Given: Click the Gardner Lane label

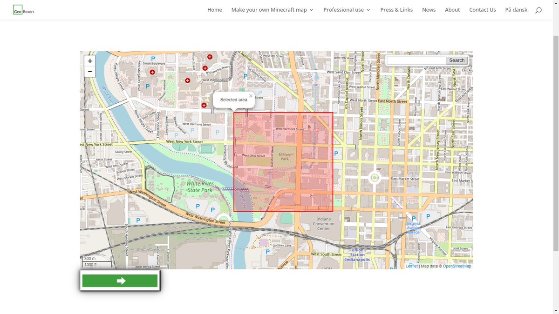Looking at the screenshot, I should click(282, 245).
